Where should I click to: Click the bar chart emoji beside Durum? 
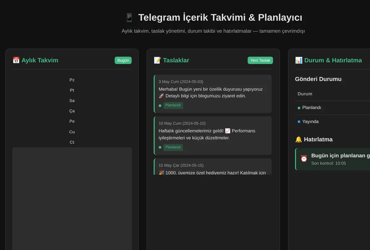click(x=299, y=60)
